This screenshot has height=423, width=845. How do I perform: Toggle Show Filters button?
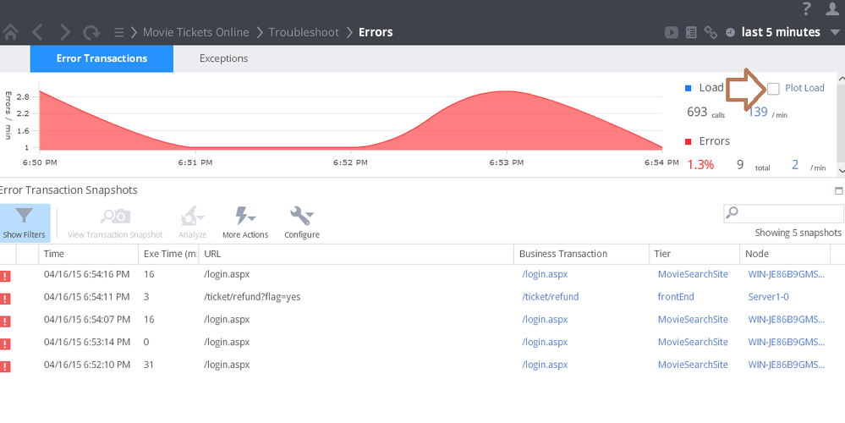pyautogui.click(x=25, y=223)
